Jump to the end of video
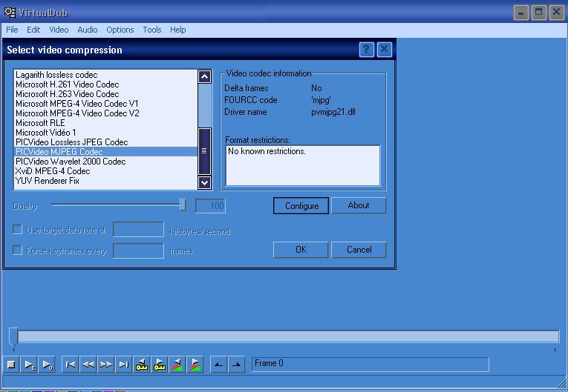 click(x=124, y=365)
